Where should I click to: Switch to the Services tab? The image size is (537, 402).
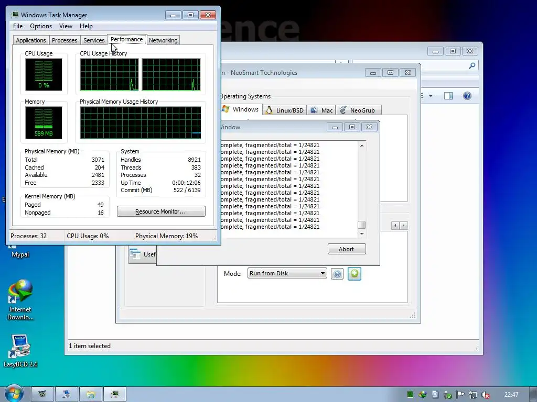[94, 40]
